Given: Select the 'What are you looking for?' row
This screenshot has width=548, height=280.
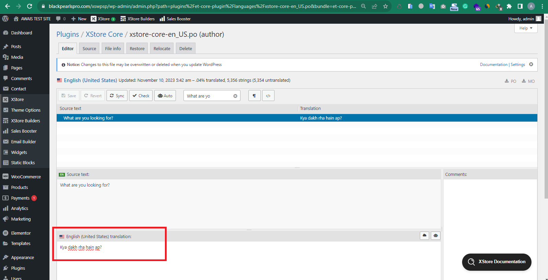Looking at the screenshot, I should point(297,118).
